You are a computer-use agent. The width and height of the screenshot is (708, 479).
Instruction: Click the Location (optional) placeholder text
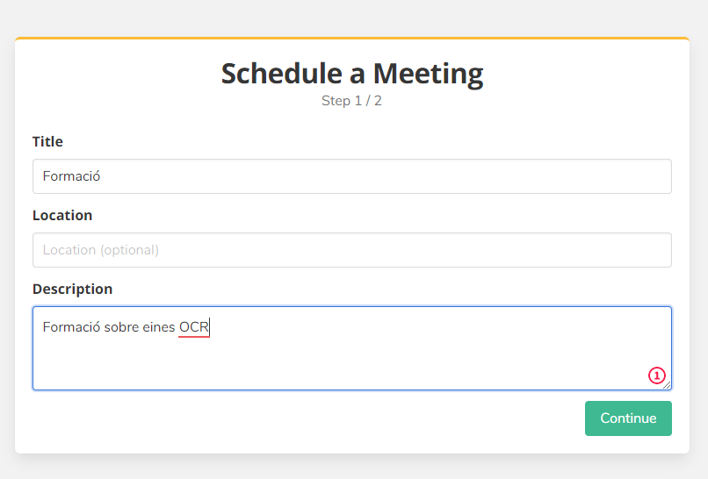[x=100, y=250]
